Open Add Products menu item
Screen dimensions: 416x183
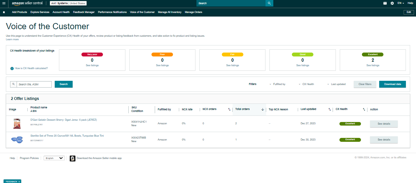20,12
